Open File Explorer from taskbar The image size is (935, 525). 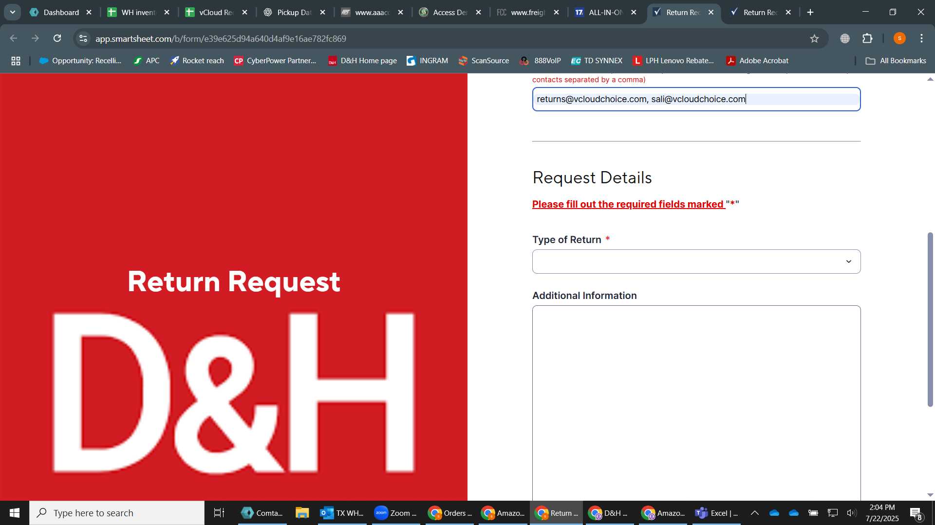pos(302,513)
